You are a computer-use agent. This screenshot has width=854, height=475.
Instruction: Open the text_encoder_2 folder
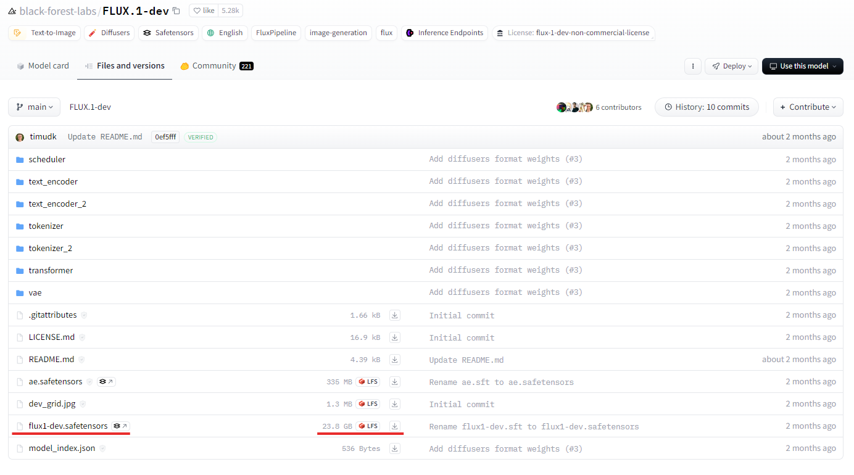57,204
